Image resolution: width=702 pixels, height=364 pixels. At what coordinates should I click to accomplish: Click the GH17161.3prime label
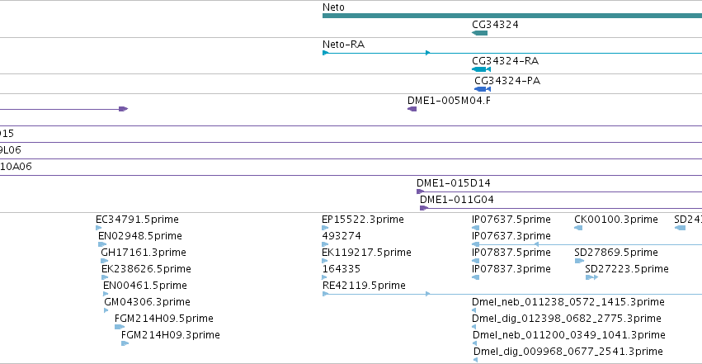144,253
